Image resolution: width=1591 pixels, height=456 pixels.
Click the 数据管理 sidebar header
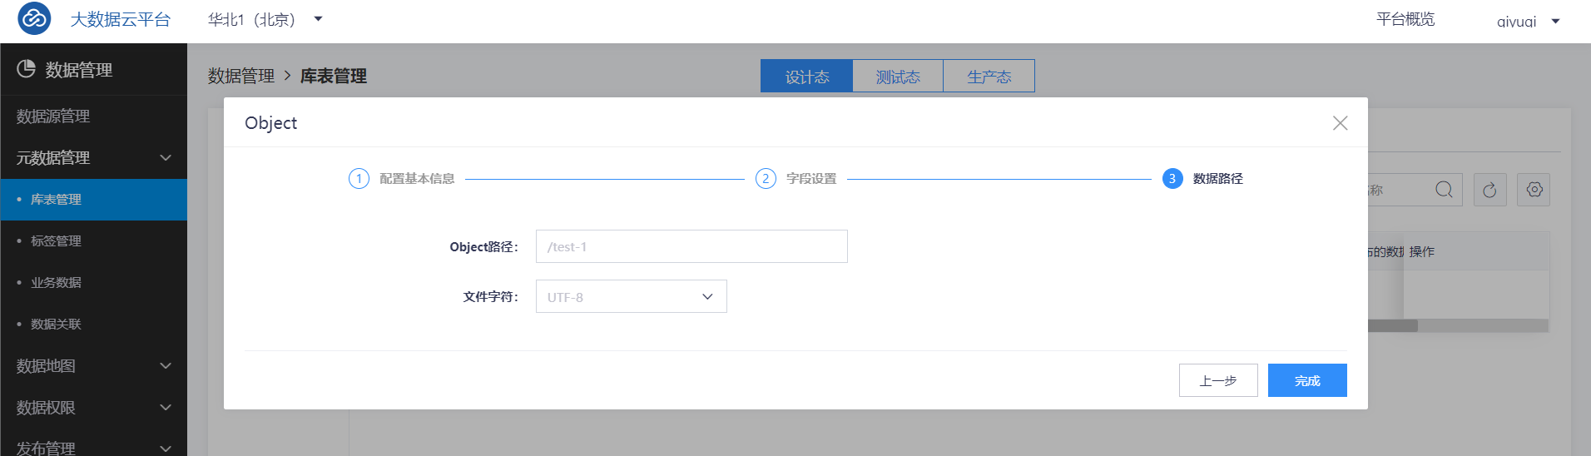(x=93, y=70)
